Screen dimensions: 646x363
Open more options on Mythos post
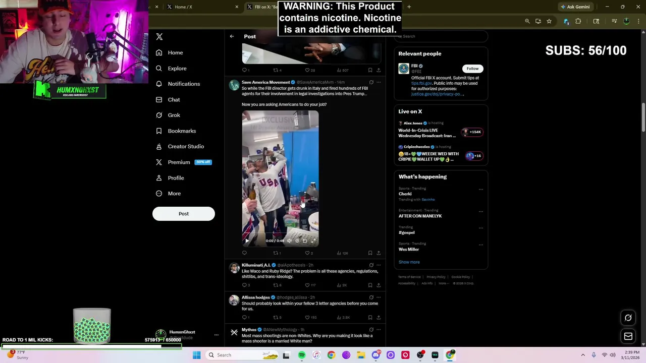click(x=379, y=330)
